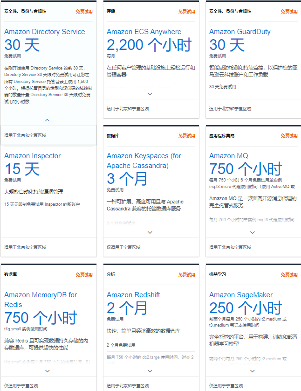This screenshot has height=391, width=301.
Task: Click 机器学习 category on SageMaker card
Action: click(x=218, y=274)
